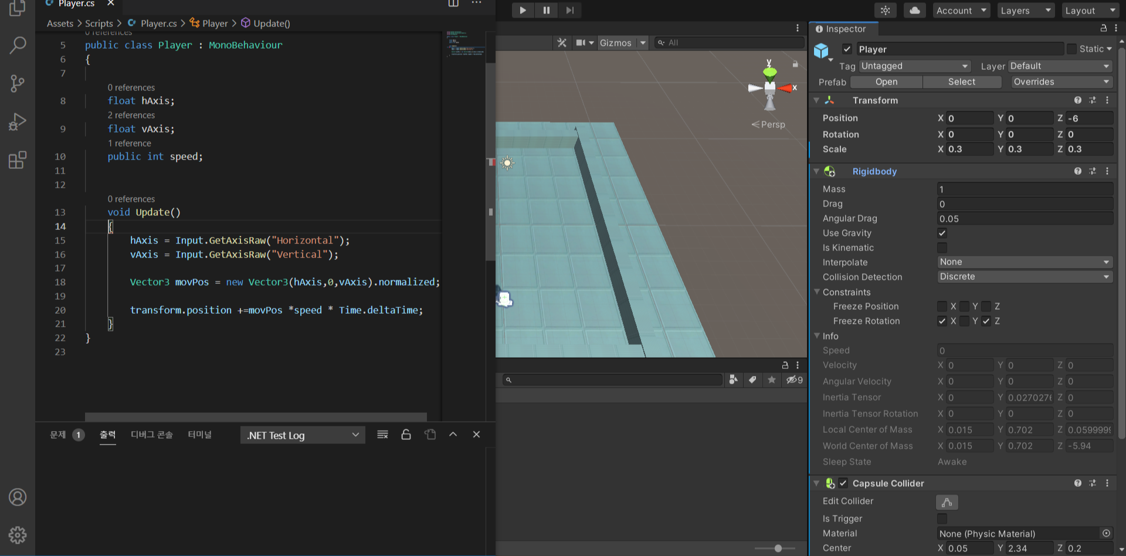
Task: Toggle the Player object active checkbox
Action: click(x=847, y=49)
